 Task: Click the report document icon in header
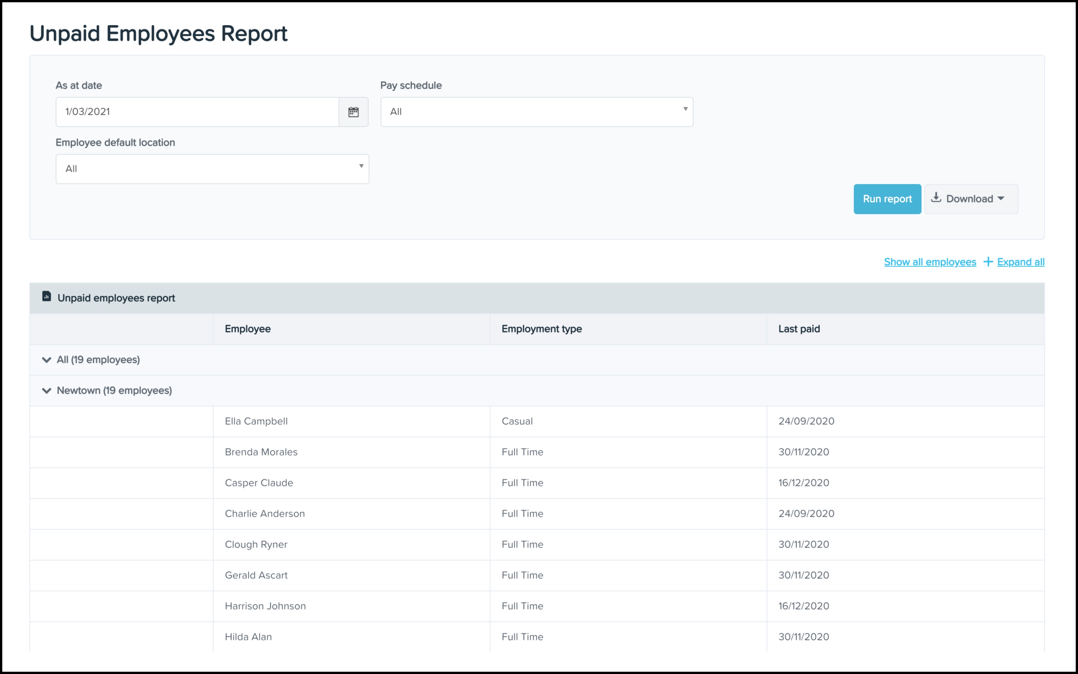tap(46, 296)
